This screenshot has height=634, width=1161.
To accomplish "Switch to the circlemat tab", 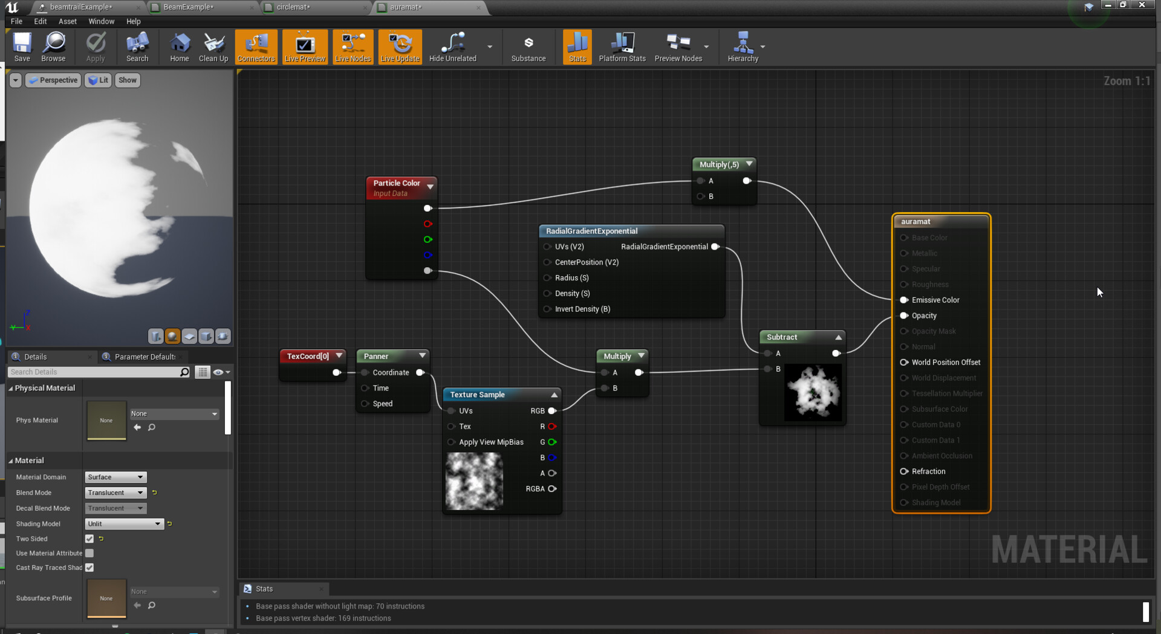I will pos(293,7).
